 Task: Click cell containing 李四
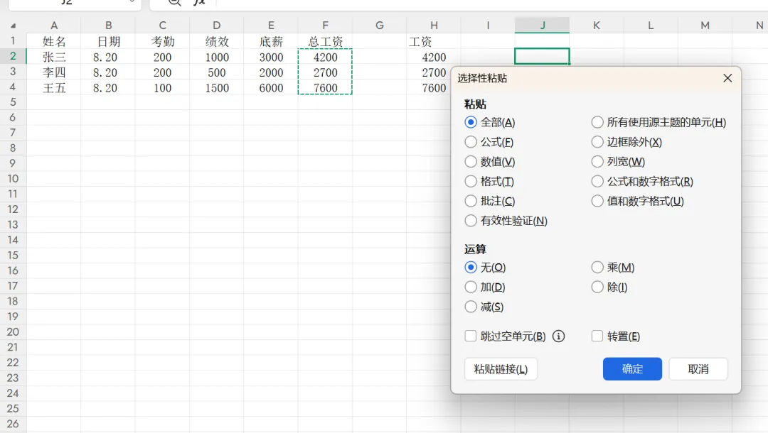[x=54, y=72]
